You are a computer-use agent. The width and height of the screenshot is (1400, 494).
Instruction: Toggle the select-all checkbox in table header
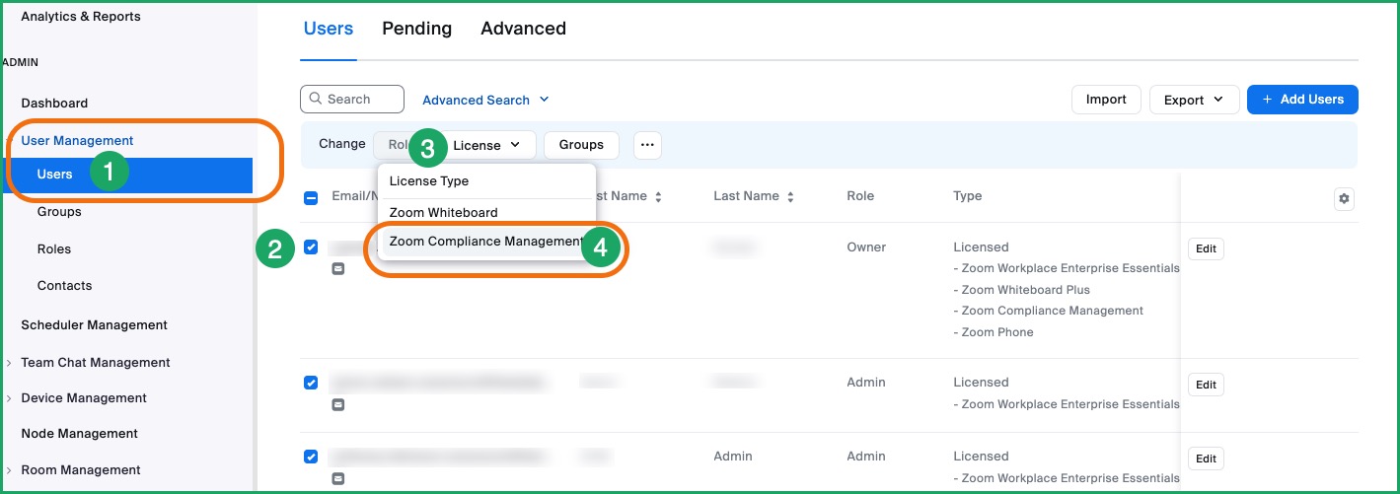point(311,197)
